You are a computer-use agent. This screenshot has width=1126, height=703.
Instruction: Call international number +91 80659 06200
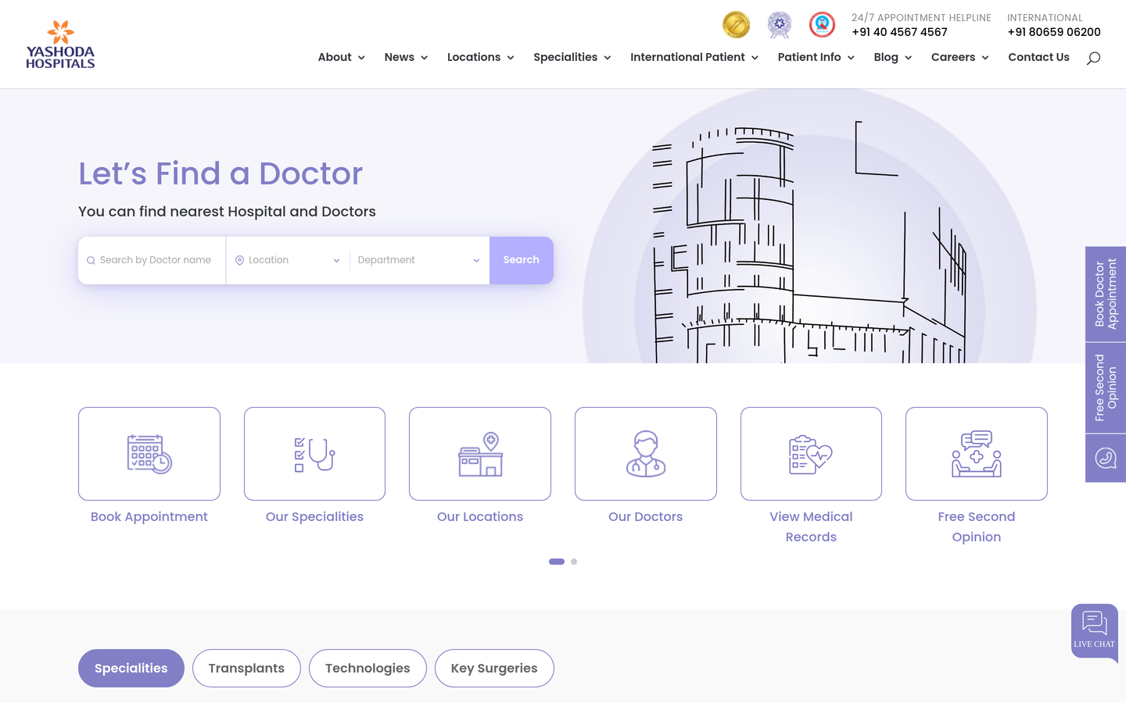pos(1054,32)
